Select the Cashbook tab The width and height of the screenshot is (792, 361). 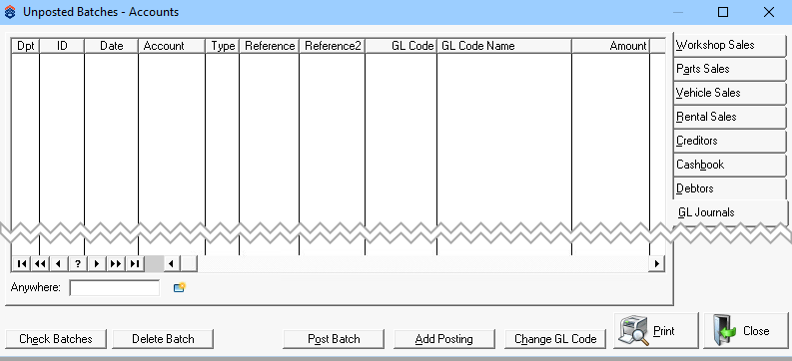[x=729, y=165]
